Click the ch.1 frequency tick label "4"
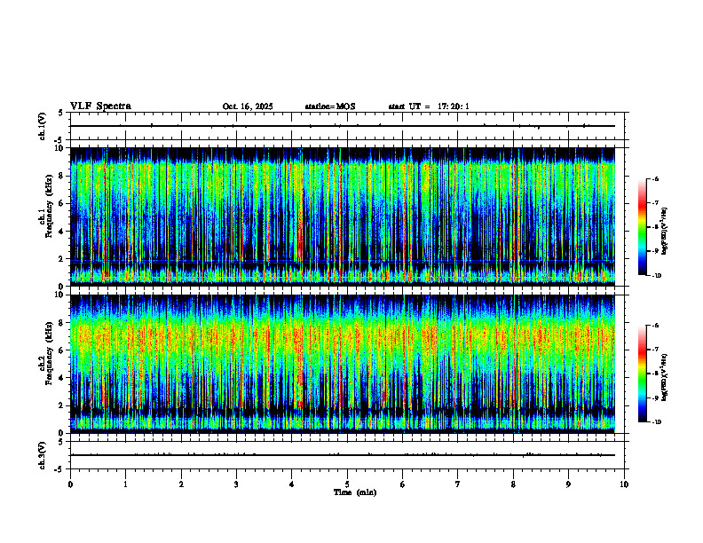 pyautogui.click(x=61, y=232)
